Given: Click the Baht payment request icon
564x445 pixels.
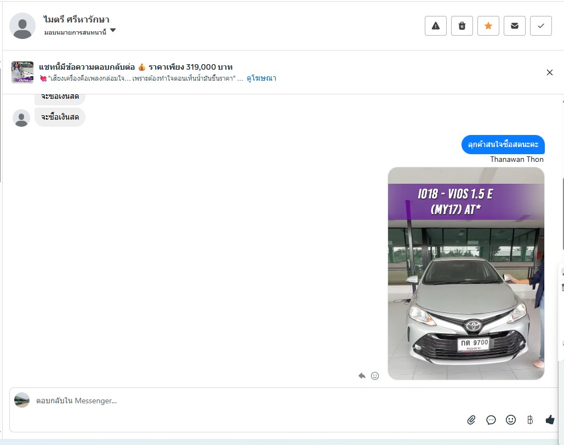Looking at the screenshot, I should point(530,420).
